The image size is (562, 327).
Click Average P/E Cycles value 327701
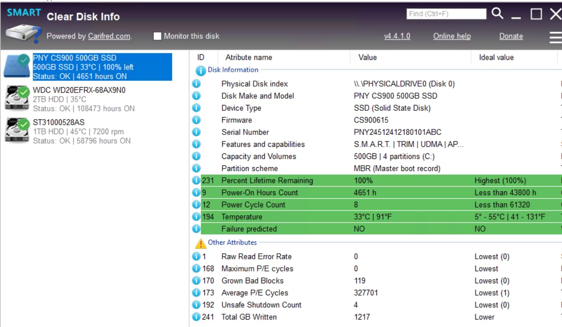click(x=366, y=292)
